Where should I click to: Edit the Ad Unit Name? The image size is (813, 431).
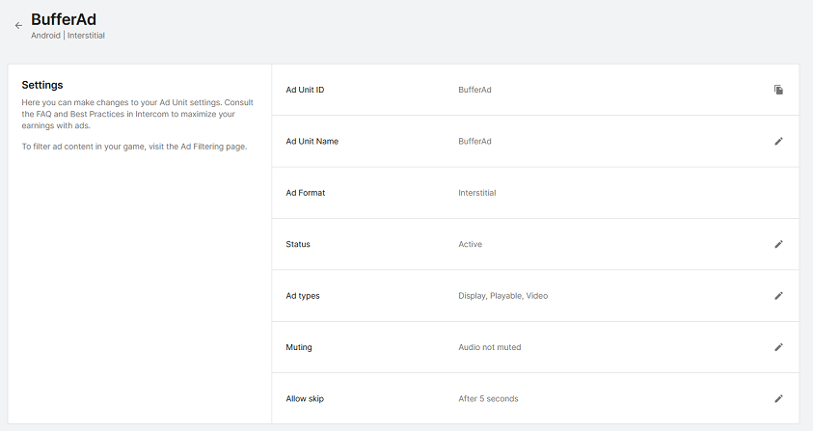(778, 141)
